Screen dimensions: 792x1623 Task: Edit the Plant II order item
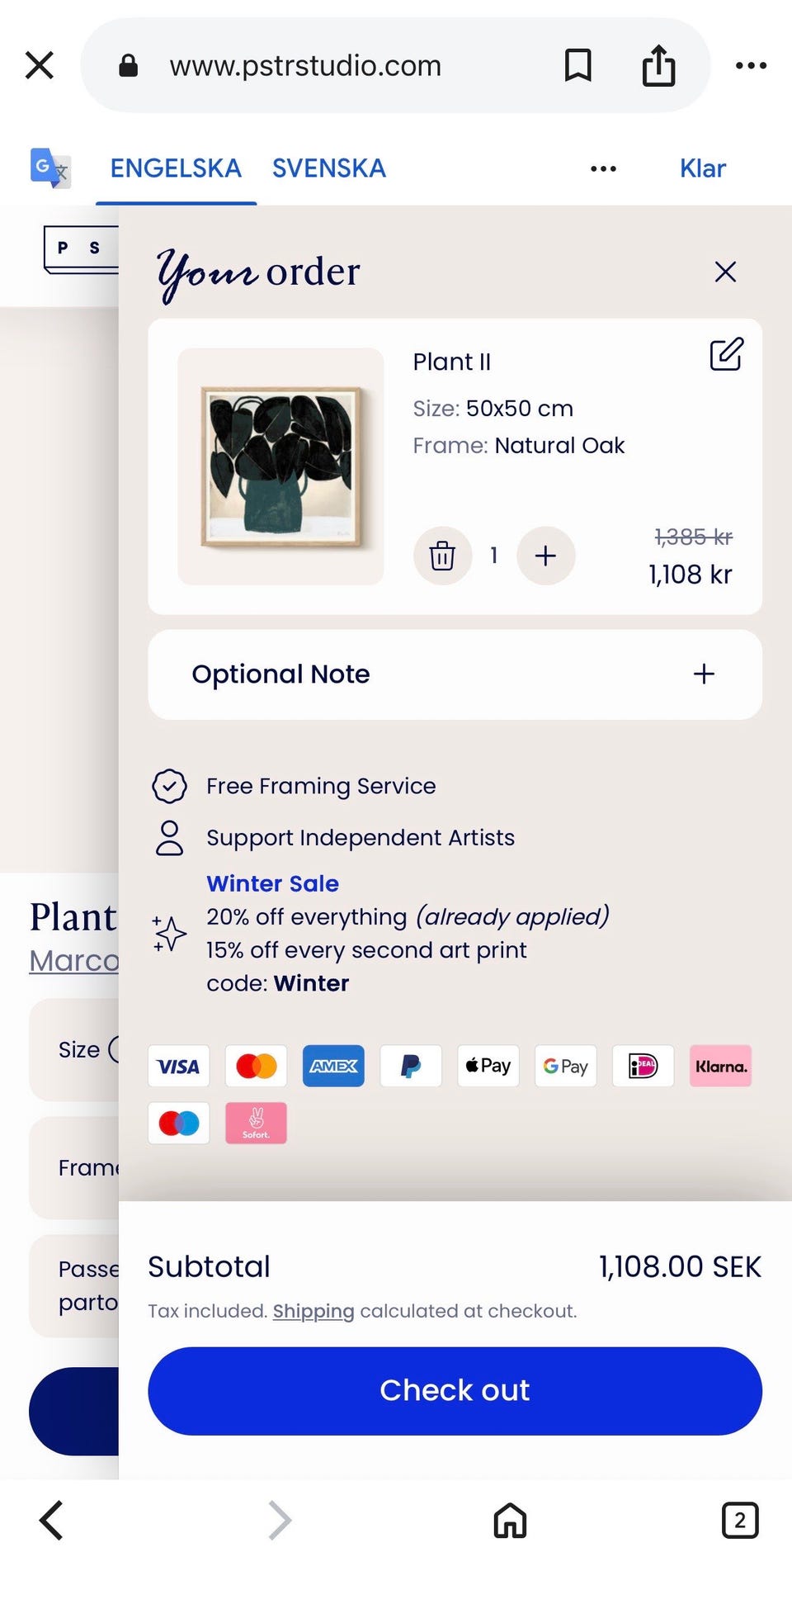tap(726, 354)
